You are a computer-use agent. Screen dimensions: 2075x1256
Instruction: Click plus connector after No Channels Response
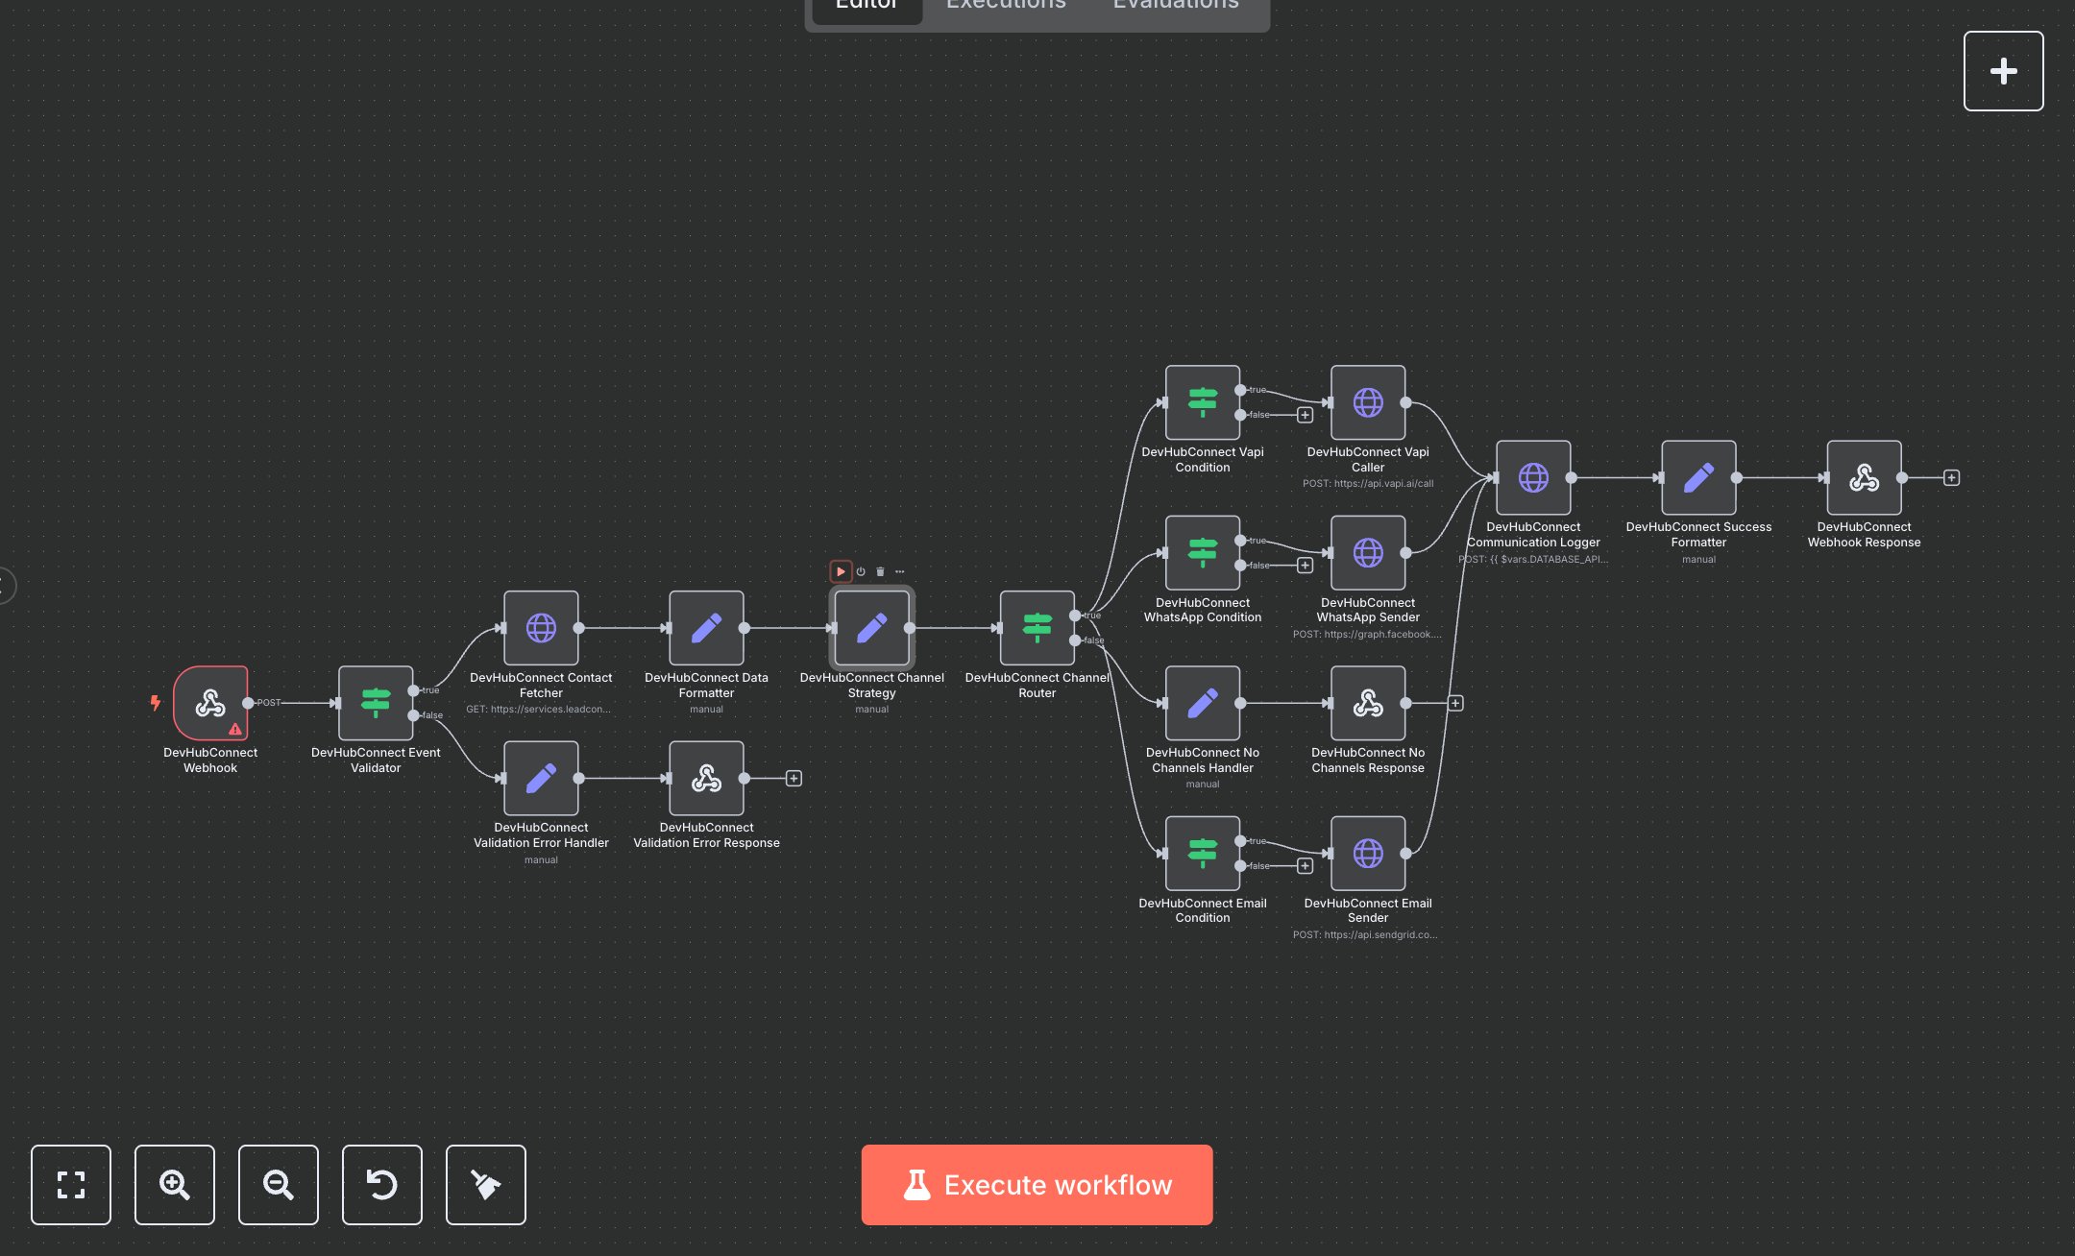(1454, 703)
